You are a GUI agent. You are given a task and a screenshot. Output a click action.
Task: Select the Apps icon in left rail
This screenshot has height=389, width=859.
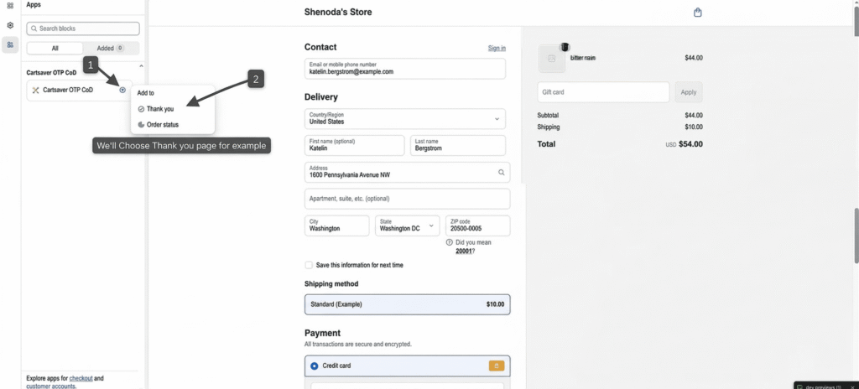10,44
